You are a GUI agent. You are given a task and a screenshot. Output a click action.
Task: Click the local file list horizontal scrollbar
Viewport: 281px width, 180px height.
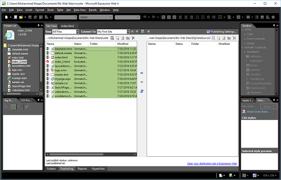click(91, 154)
